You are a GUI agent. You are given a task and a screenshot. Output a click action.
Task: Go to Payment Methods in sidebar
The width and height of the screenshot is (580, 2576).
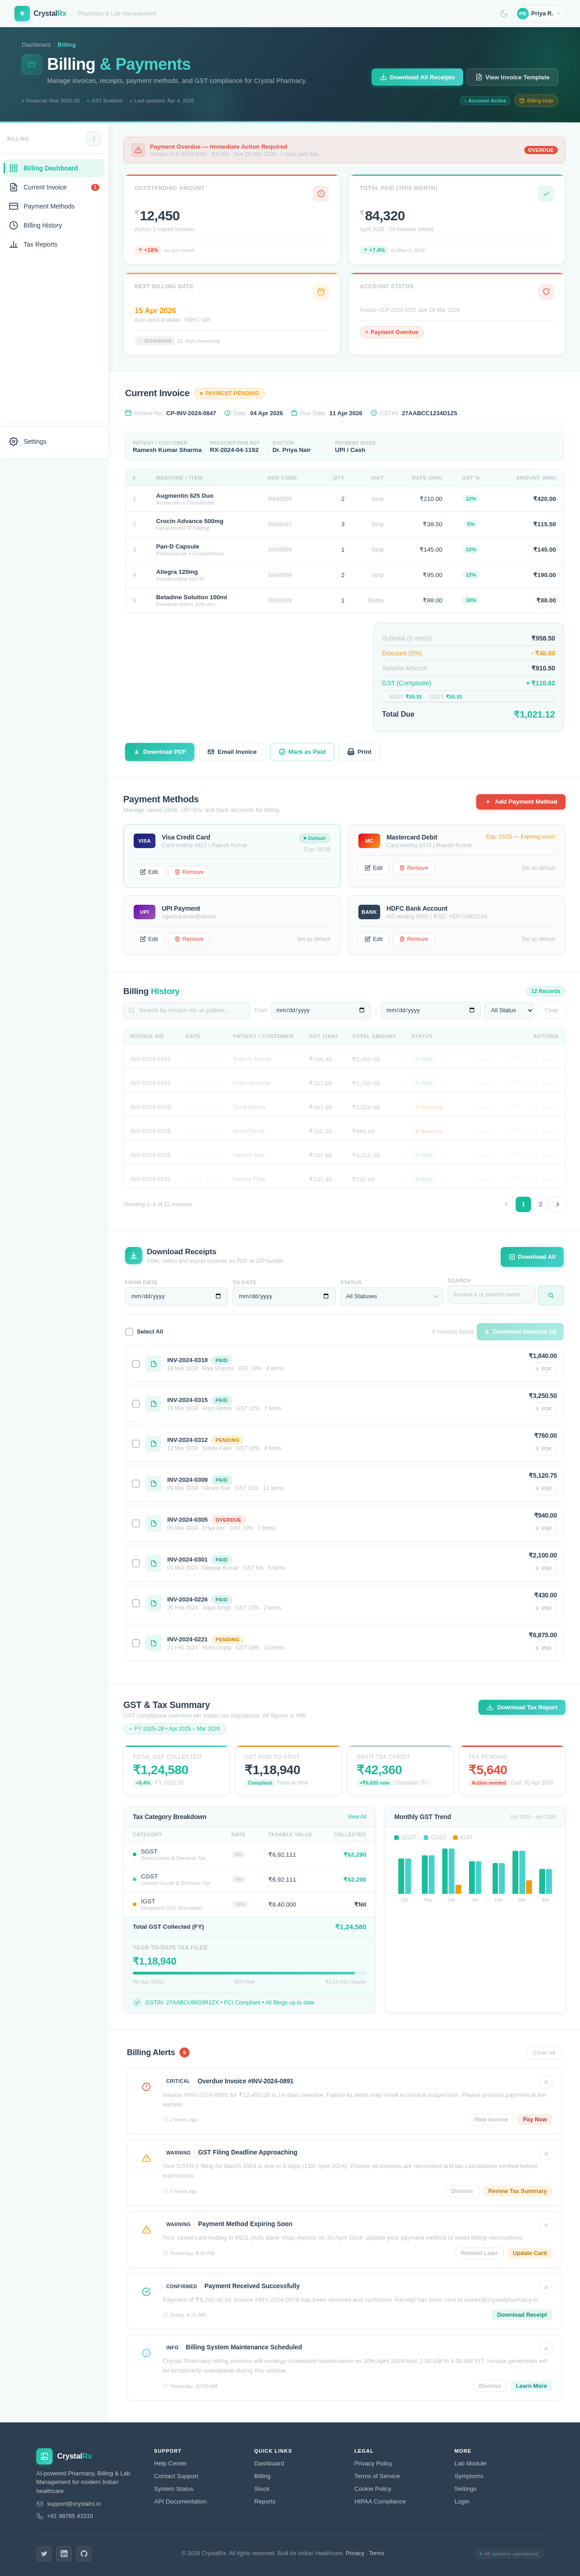[55, 206]
